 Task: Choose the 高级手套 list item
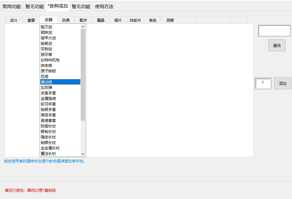[60, 115]
